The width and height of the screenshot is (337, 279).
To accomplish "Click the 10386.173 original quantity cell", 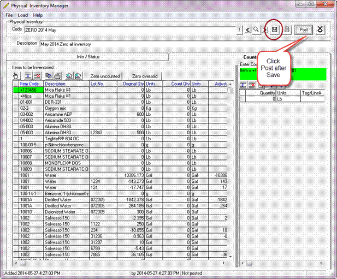I will pos(131,175).
